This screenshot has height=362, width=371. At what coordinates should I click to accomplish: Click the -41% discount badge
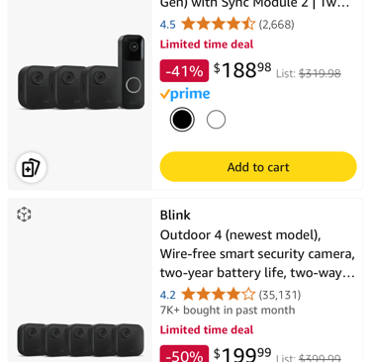[x=184, y=70]
